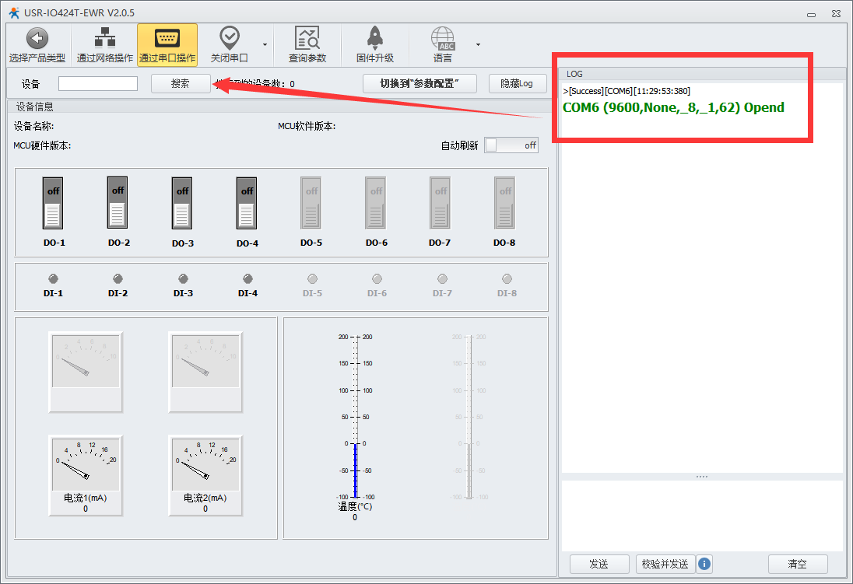
Task: Toggle the disabled DO-6 switch
Action: [376, 203]
